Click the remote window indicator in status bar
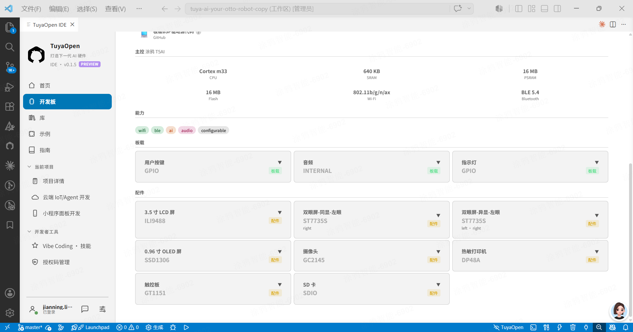The height and width of the screenshot is (332, 633). pyautogui.click(x=7, y=327)
